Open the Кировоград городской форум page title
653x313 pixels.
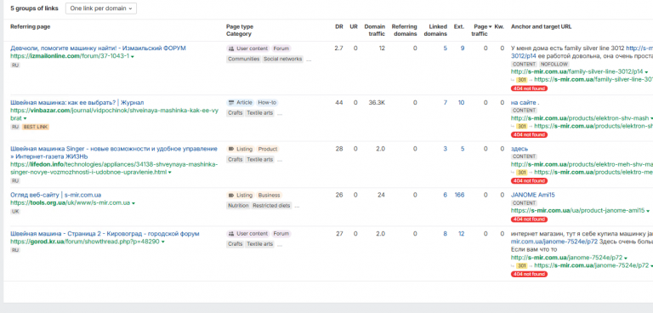coord(105,234)
